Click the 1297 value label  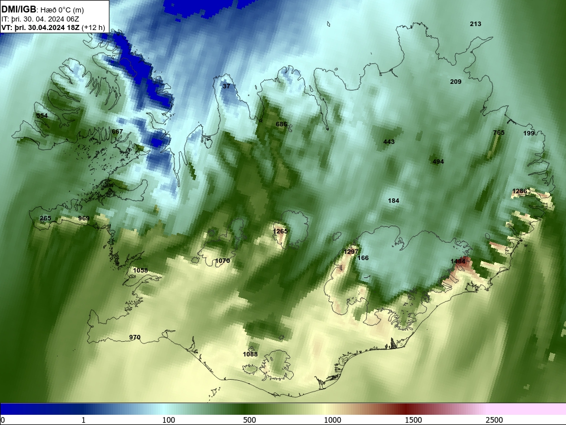351,252
